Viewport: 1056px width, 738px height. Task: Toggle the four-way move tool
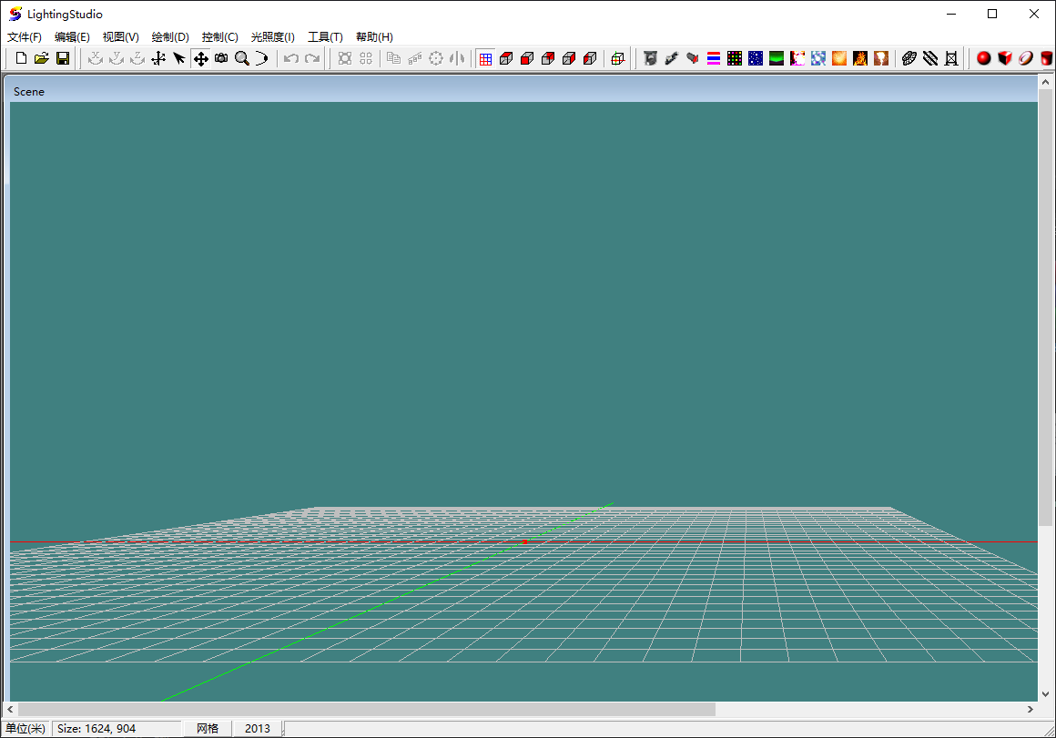[200, 58]
